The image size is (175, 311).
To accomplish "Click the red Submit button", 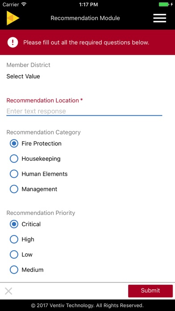I will point(150,291).
